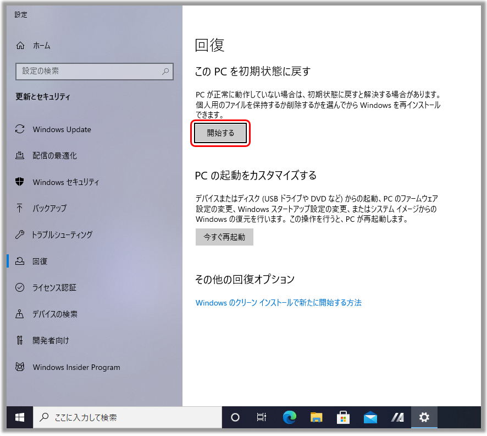This screenshot has width=487, height=436.
Task: Open the Mail app from taskbar
Action: point(370,417)
